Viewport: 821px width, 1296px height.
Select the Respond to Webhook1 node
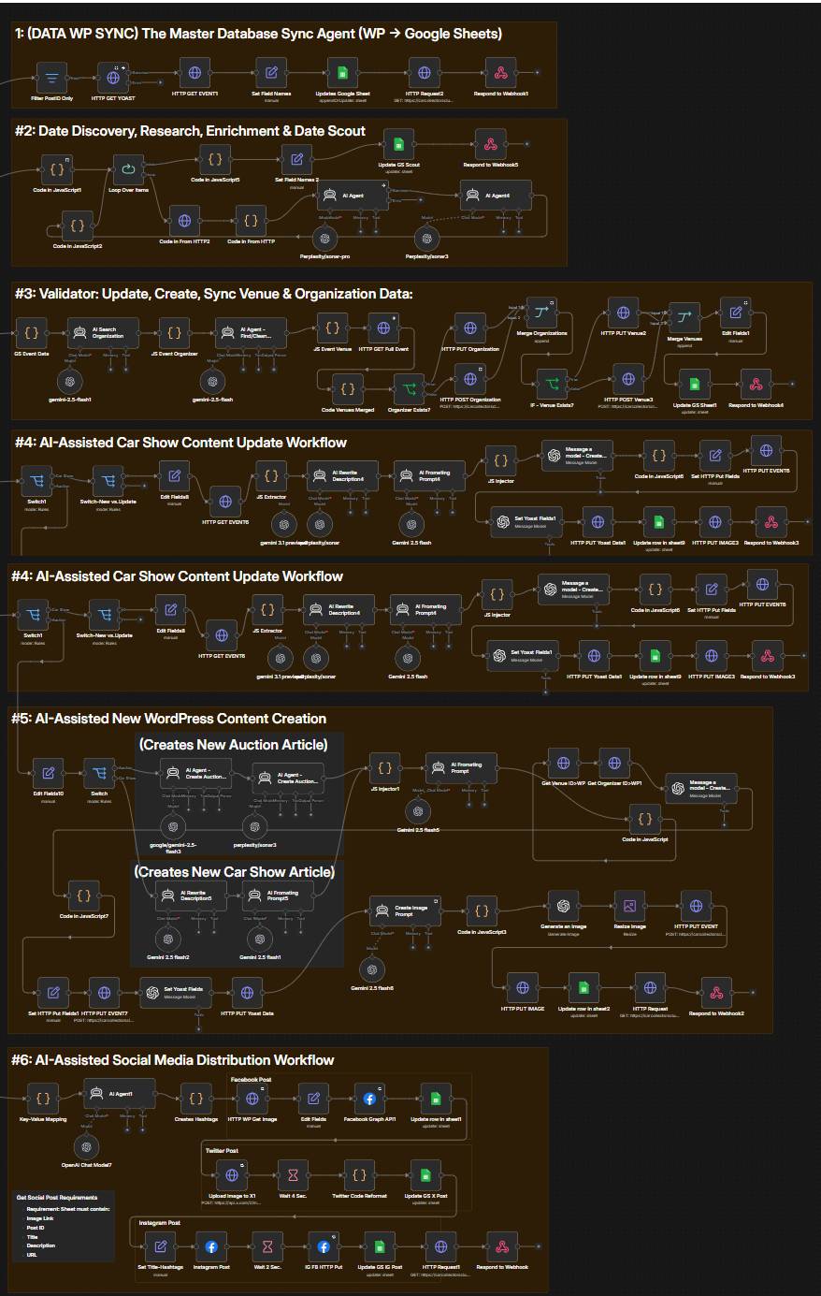pos(501,72)
